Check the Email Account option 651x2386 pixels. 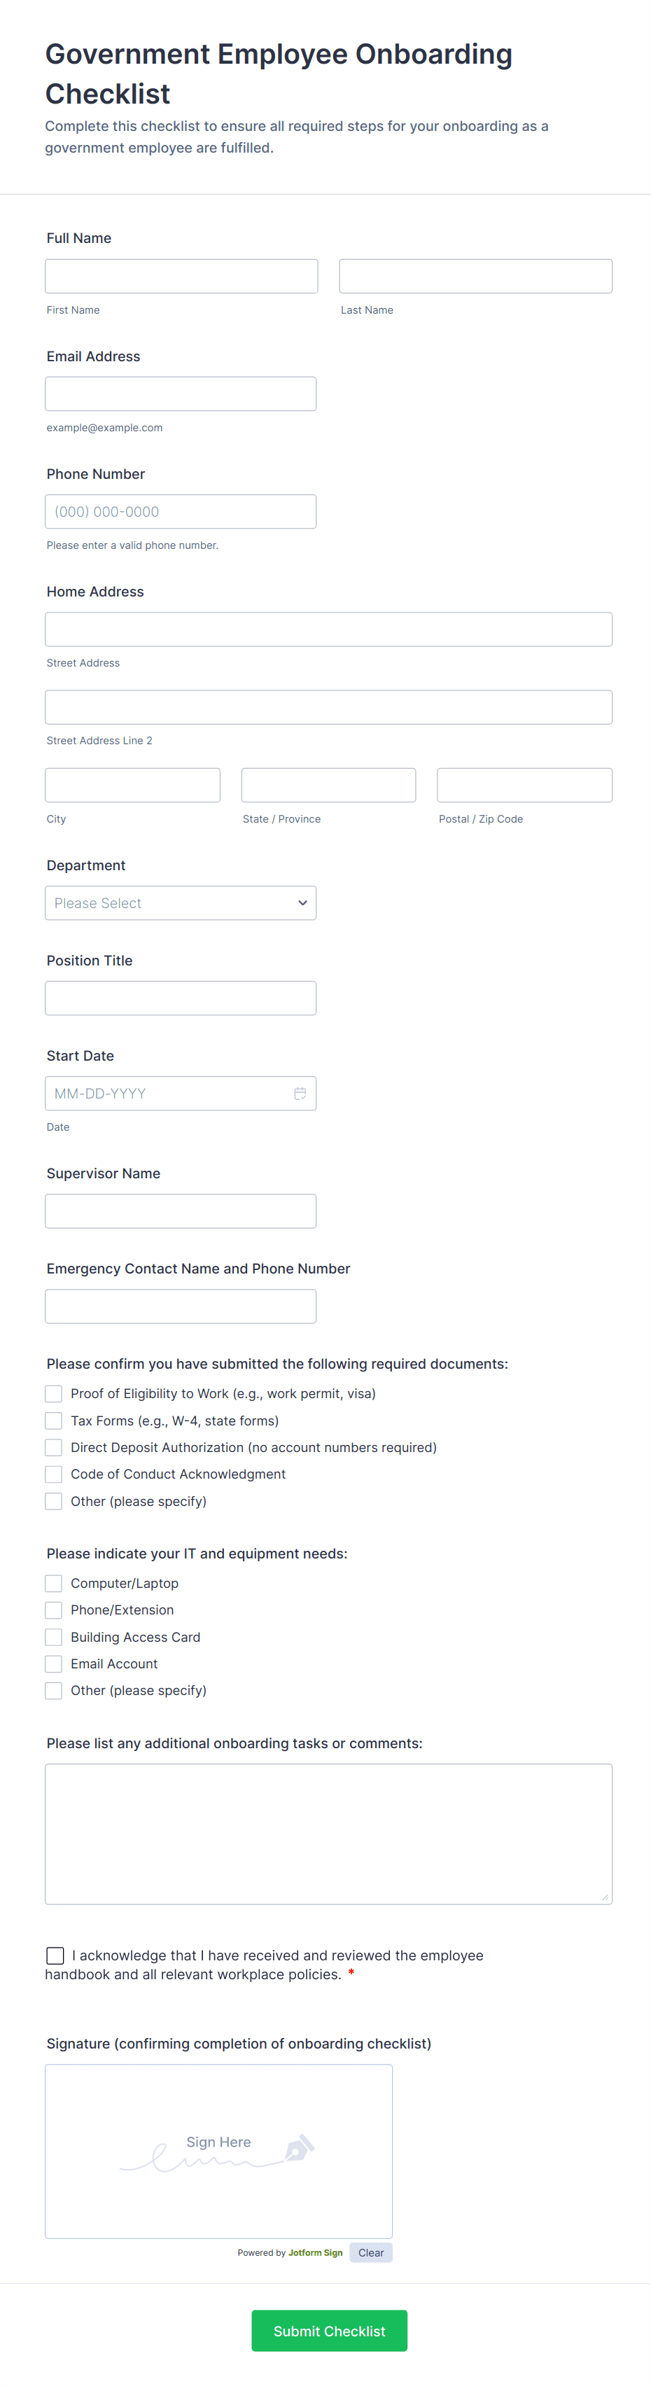(54, 1664)
